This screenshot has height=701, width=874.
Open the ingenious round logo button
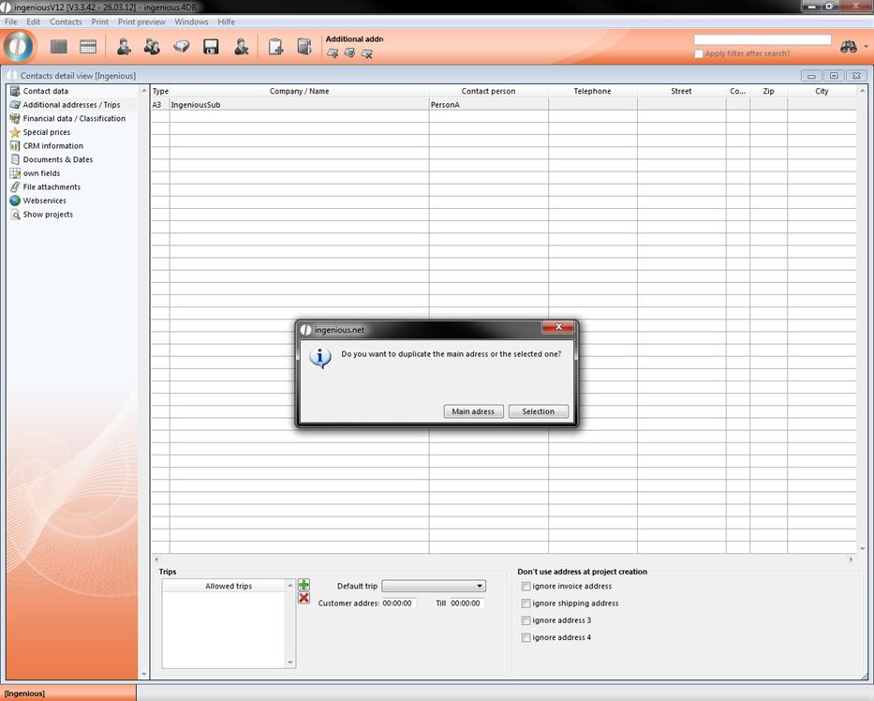point(19,46)
